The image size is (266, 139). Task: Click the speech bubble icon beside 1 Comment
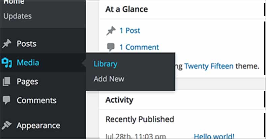pyautogui.click(x=111, y=47)
